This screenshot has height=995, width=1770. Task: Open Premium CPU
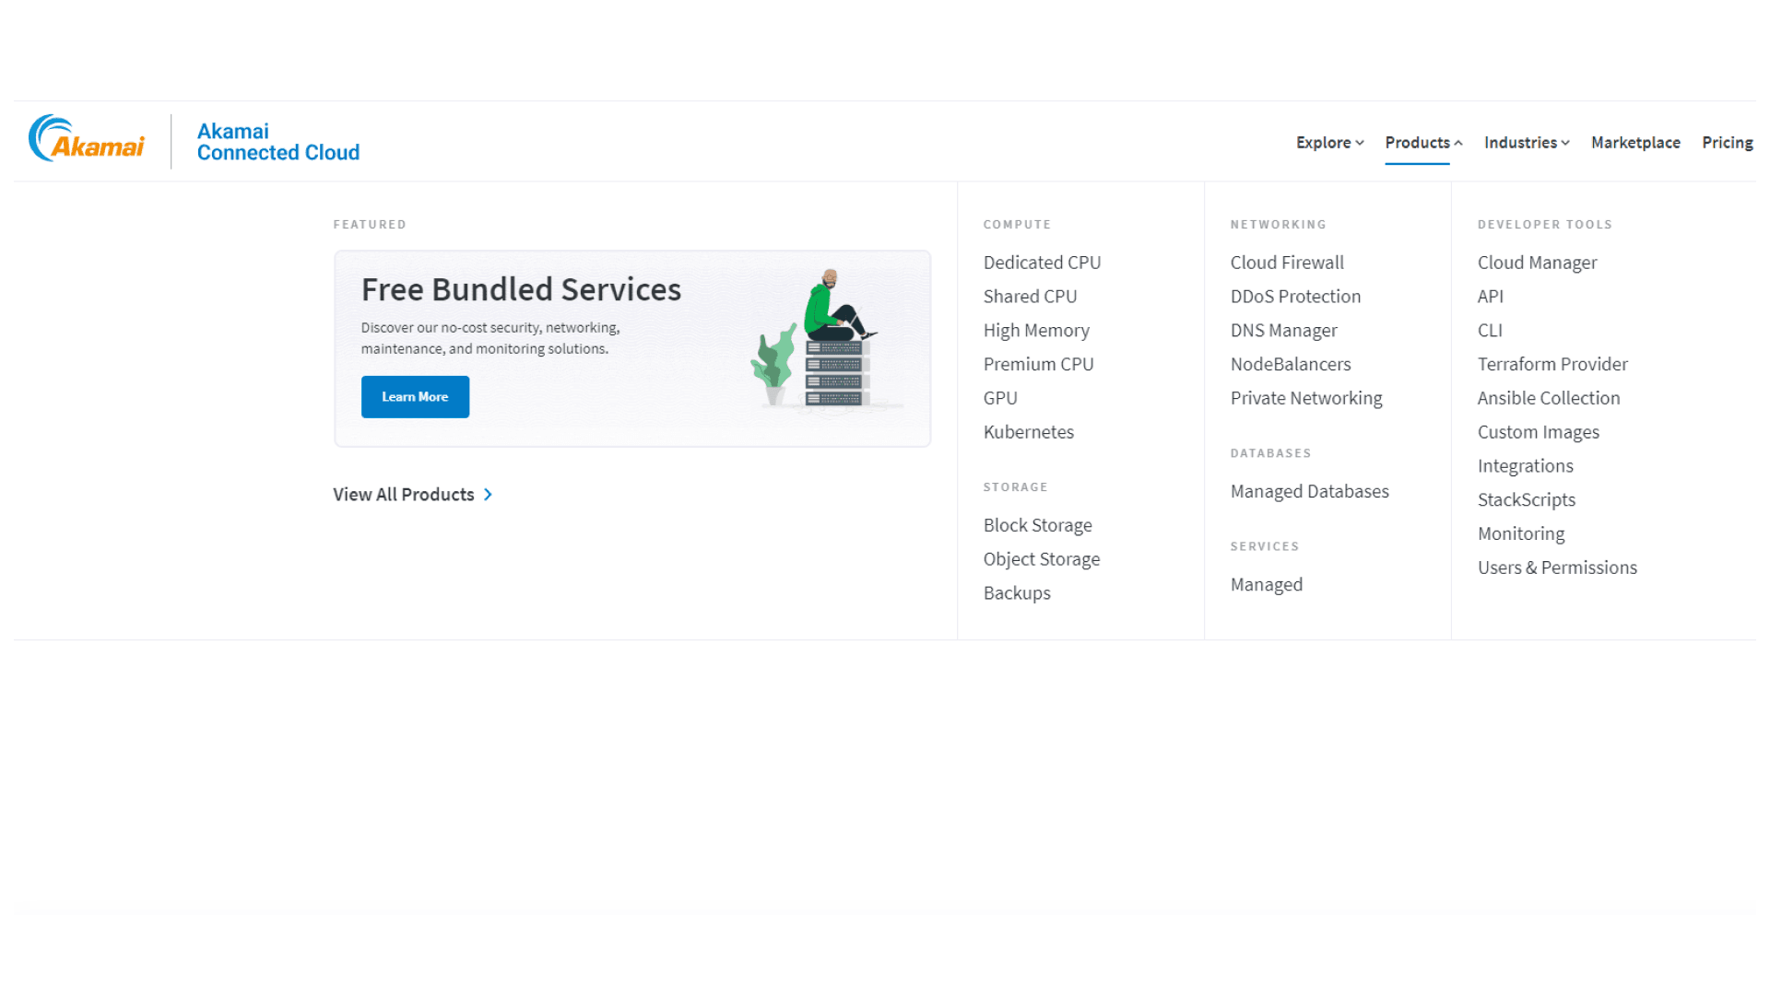1038,365
